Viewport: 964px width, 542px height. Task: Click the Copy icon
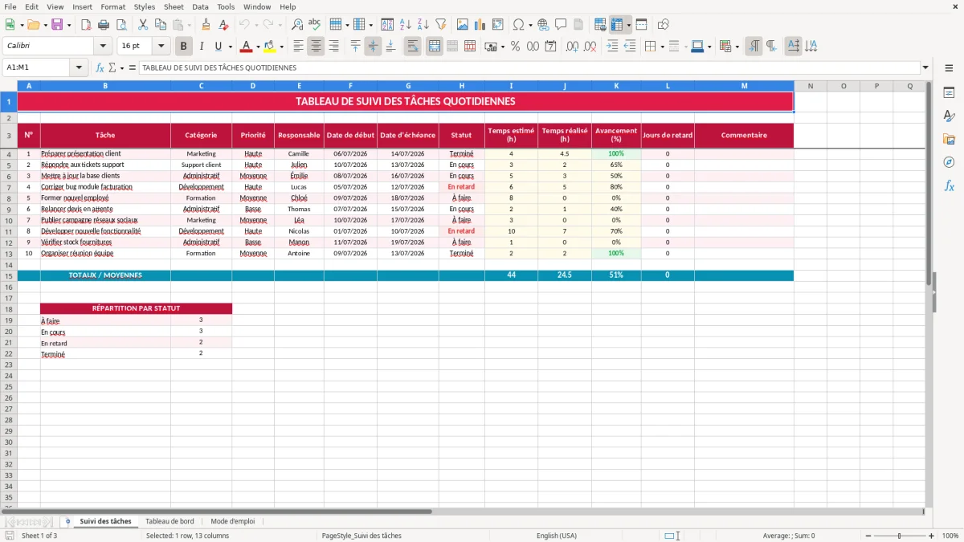tap(160, 25)
